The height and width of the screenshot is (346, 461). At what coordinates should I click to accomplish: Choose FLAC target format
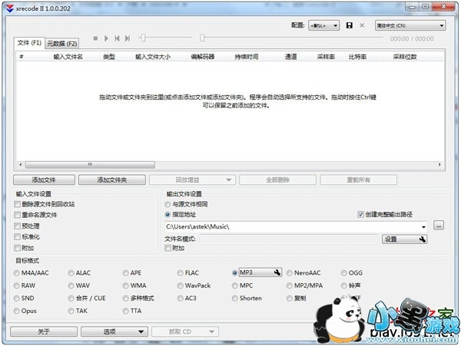(x=180, y=273)
